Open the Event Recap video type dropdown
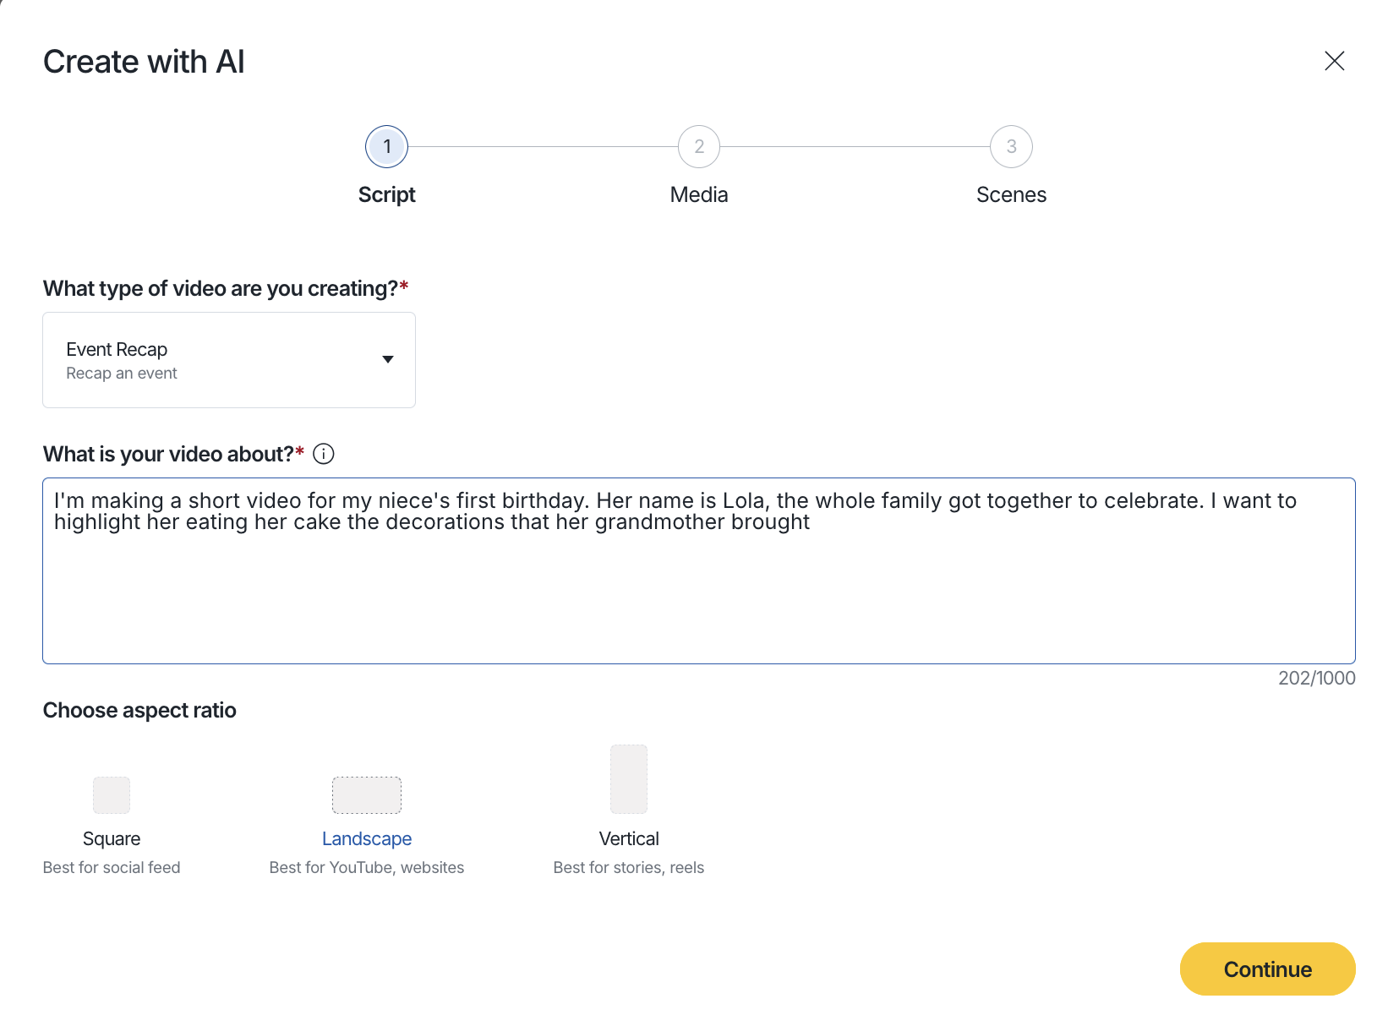The height and width of the screenshot is (1026, 1388). pos(228,360)
